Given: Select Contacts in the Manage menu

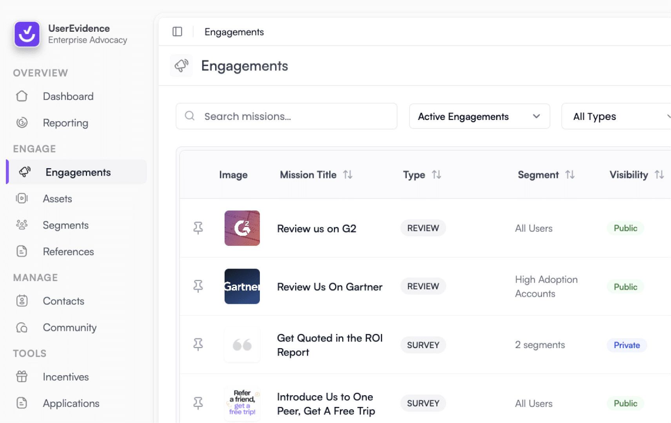Looking at the screenshot, I should pos(63,301).
